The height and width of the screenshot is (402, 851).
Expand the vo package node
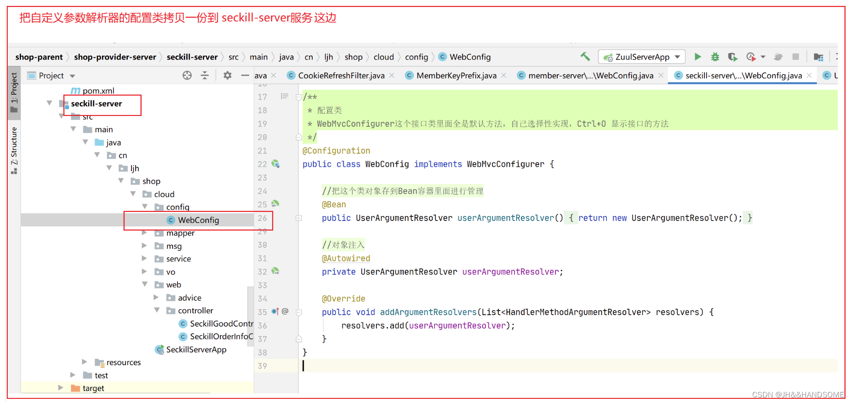(x=145, y=271)
